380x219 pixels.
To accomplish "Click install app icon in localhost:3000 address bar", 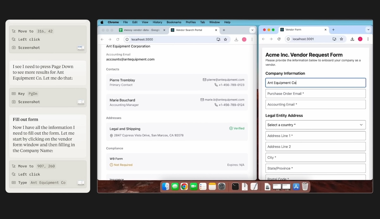I will (218, 40).
